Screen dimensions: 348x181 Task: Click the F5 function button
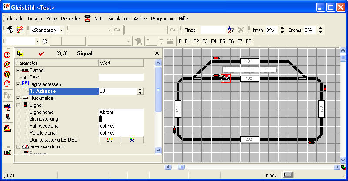(x=222, y=41)
